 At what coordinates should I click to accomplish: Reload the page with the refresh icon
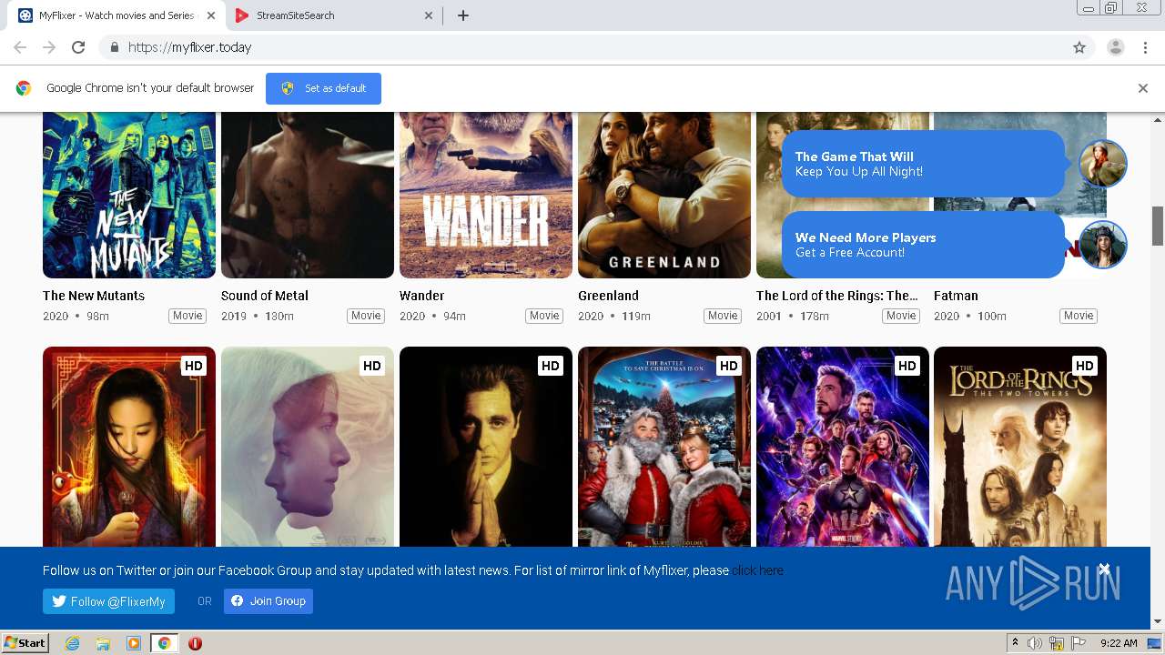pyautogui.click(x=78, y=47)
